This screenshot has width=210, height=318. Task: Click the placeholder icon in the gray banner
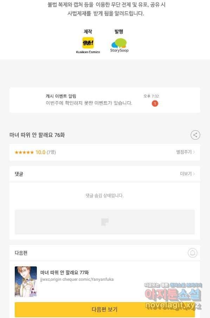coord(105,222)
